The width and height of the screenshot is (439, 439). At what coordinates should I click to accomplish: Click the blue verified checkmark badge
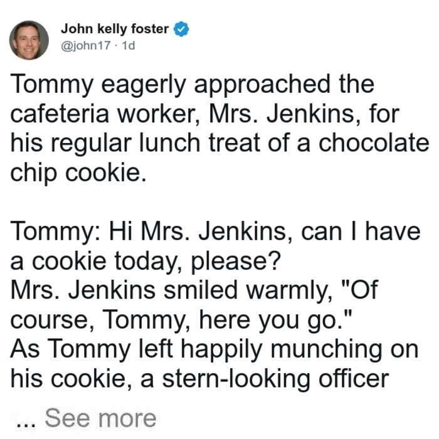pyautogui.click(x=181, y=29)
